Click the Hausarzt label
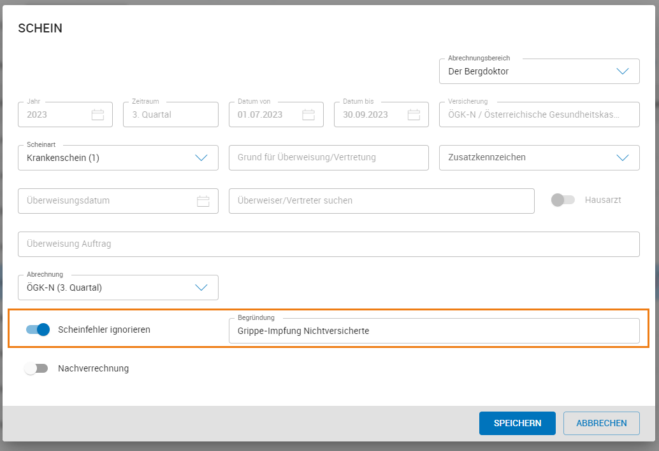The width and height of the screenshot is (659, 451). click(603, 200)
